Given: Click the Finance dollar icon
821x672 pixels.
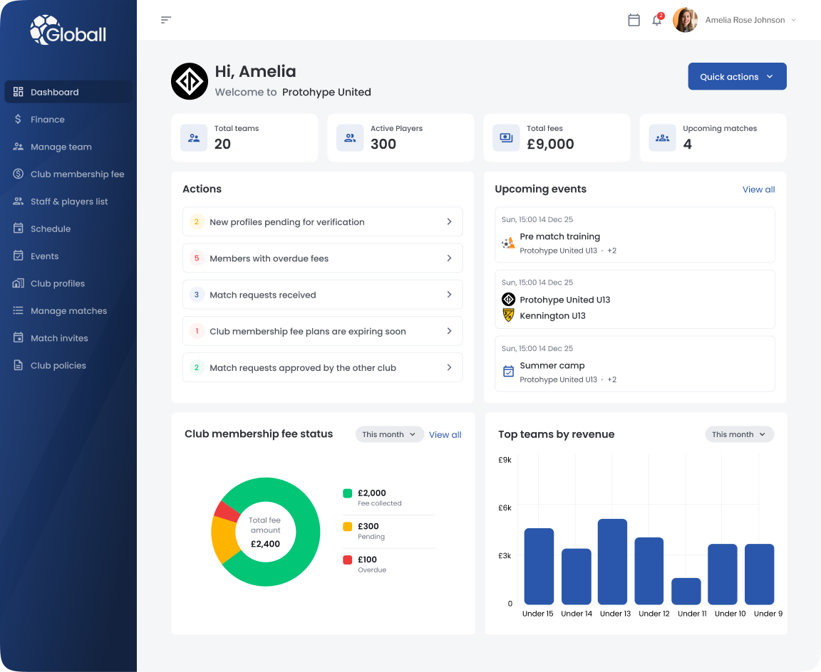Looking at the screenshot, I should [x=19, y=119].
